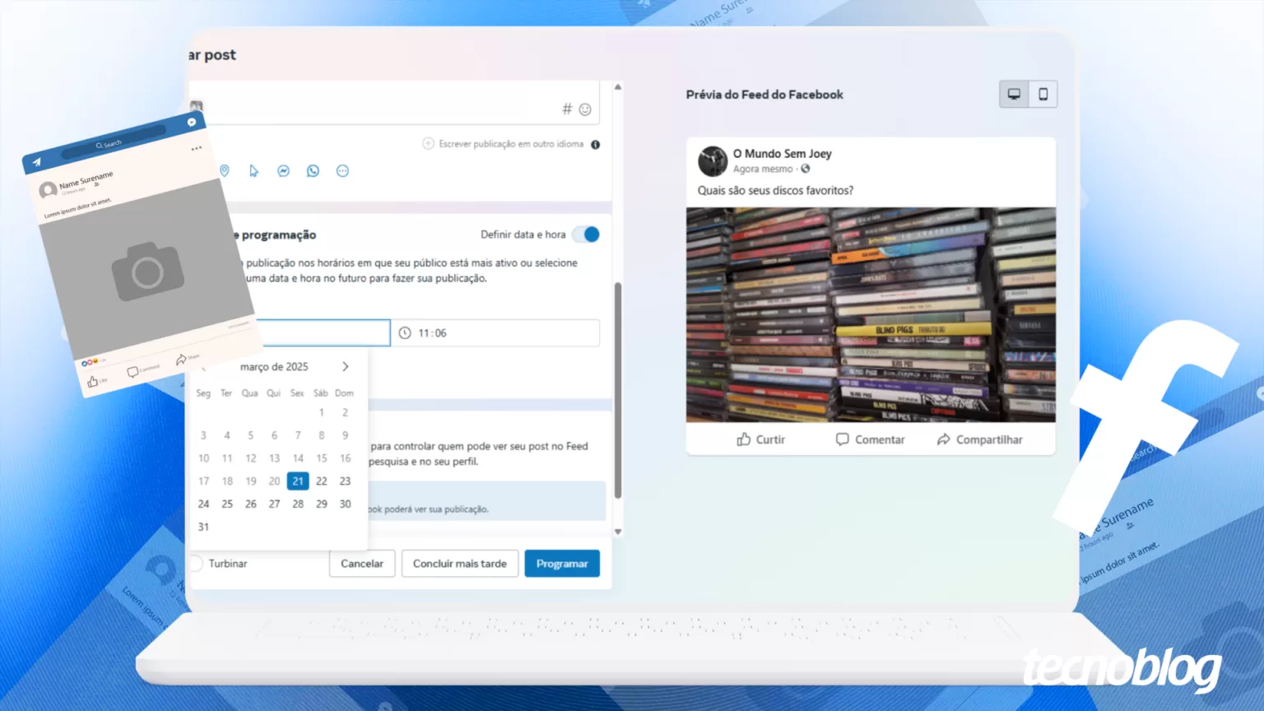Click the cursor pointer call-to-action icon

click(x=253, y=170)
